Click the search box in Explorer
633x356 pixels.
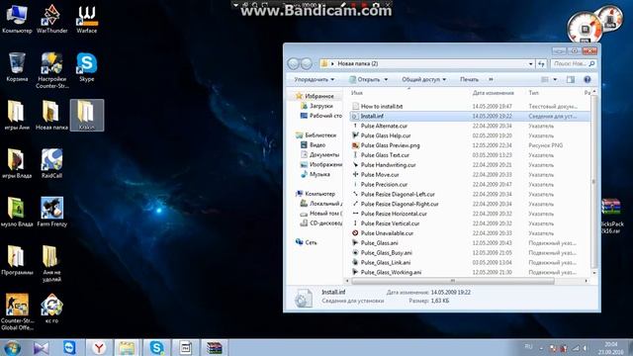tap(574, 63)
